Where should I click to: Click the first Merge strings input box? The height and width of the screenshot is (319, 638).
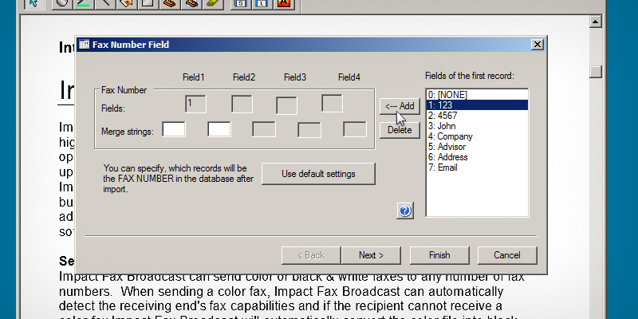pyautogui.click(x=174, y=128)
